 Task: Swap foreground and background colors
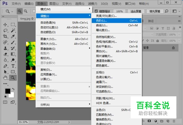coord(13,89)
